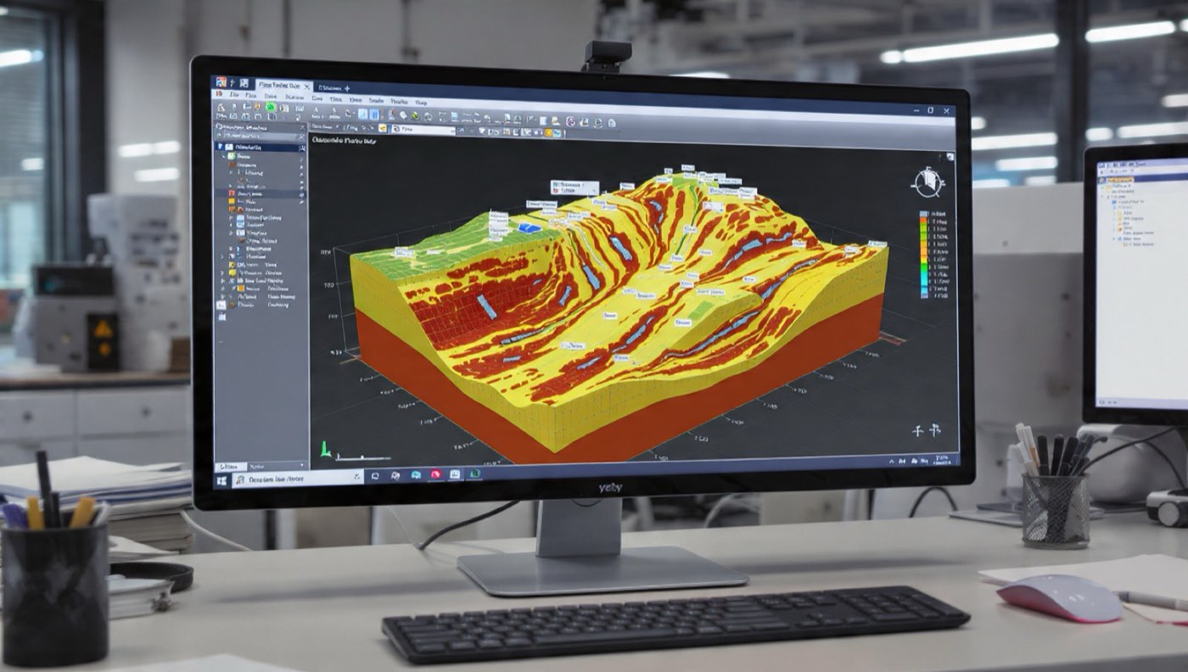Click the green circular icon in the main toolbar
Screen dimensions: 1188x672
coord(271,107)
